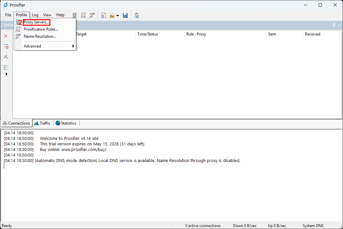This screenshot has width=343, height=229.
Task: Click the 'Buy online: www.proxifier.com/buy/' log line
Action: point(73,150)
